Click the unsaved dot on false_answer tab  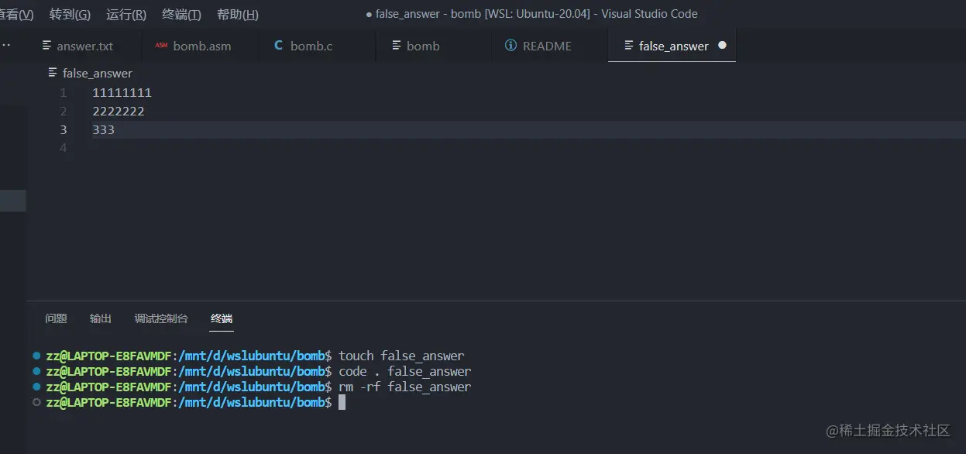[723, 45]
